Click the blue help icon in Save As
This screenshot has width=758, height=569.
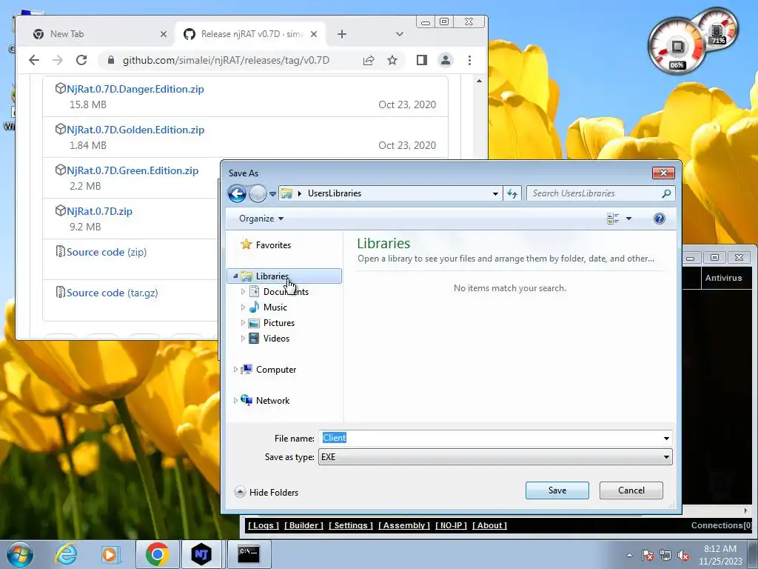pos(659,219)
